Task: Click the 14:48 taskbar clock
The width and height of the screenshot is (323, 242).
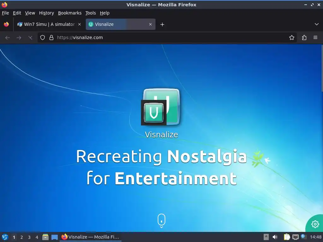Action: pyautogui.click(x=315, y=237)
